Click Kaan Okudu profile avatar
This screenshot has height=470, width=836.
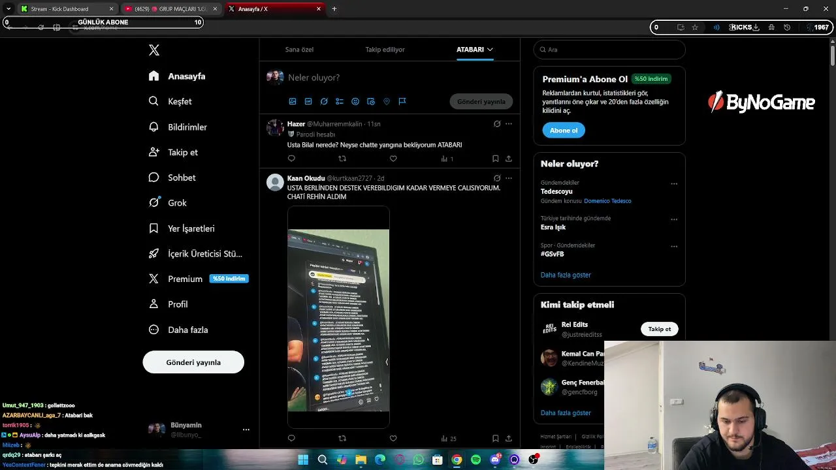point(275,182)
